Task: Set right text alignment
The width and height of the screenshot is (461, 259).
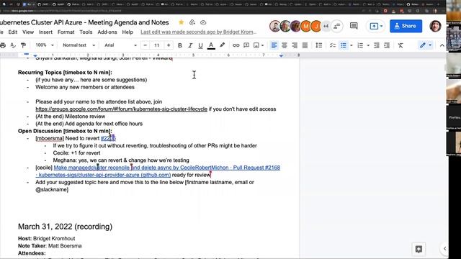Action: (x=295, y=45)
